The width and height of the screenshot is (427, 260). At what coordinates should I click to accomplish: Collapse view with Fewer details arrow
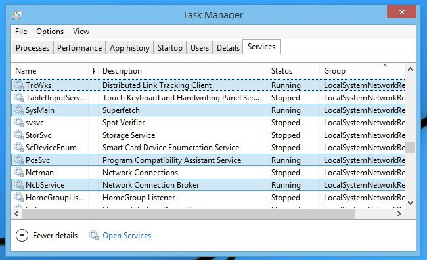(x=22, y=236)
